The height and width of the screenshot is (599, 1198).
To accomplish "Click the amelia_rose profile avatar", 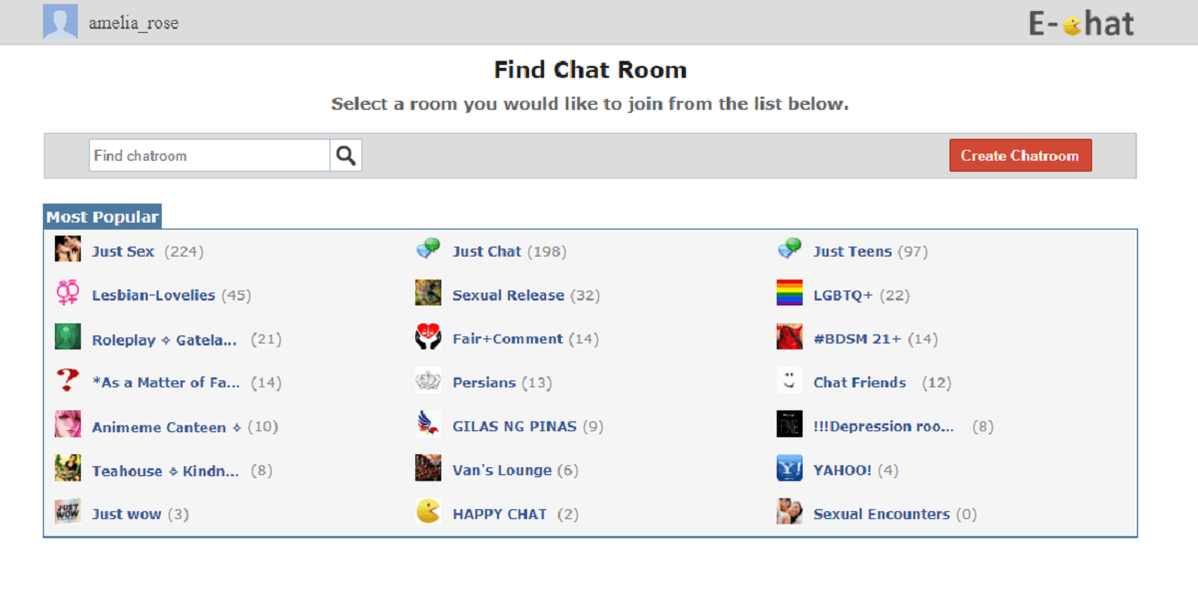I will tap(60, 22).
